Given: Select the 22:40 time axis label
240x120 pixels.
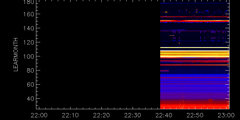Looking at the screenshot, I should (164, 115).
